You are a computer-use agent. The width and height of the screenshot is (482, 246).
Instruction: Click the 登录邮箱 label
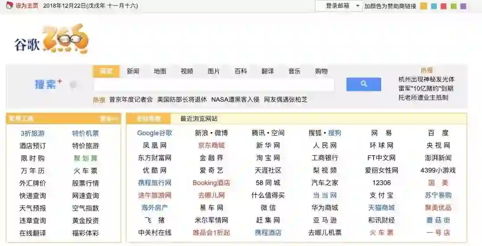pos(337,6)
